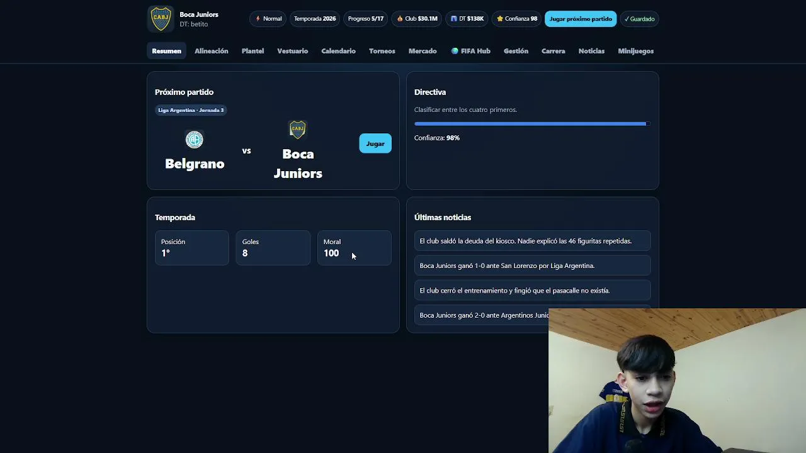Click the money bag icon beside Club $30.1M
The height and width of the screenshot is (453, 806).
point(400,19)
